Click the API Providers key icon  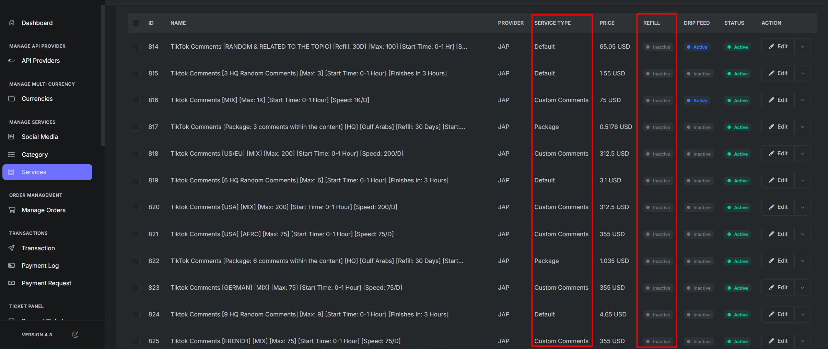click(x=12, y=61)
